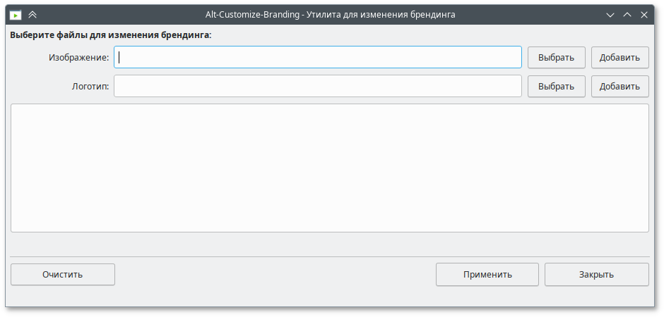
Task: Click the Логотип: label
Action: tap(90, 87)
